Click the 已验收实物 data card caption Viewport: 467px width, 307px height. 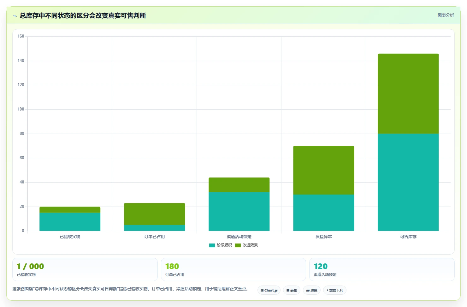point(26,275)
